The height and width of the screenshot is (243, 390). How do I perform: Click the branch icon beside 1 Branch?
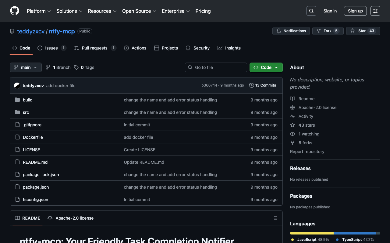[x=48, y=67]
